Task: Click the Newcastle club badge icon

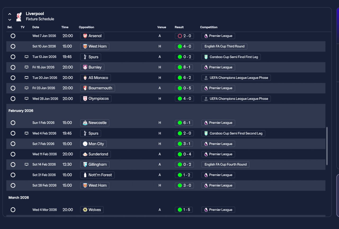Action: tap(85, 123)
